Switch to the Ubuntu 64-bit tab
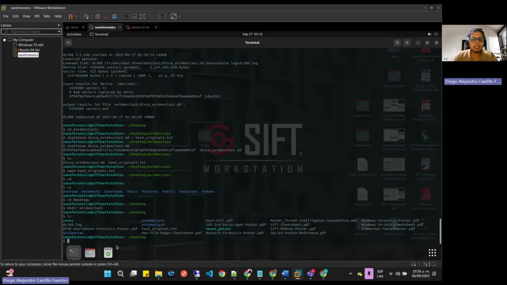Viewport: 507px width, 285px height. coord(140,27)
